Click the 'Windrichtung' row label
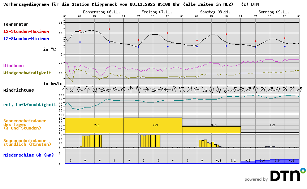The height and width of the screenshot is (189, 307). click(x=18, y=90)
